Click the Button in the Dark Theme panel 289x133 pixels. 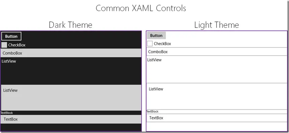click(11, 36)
